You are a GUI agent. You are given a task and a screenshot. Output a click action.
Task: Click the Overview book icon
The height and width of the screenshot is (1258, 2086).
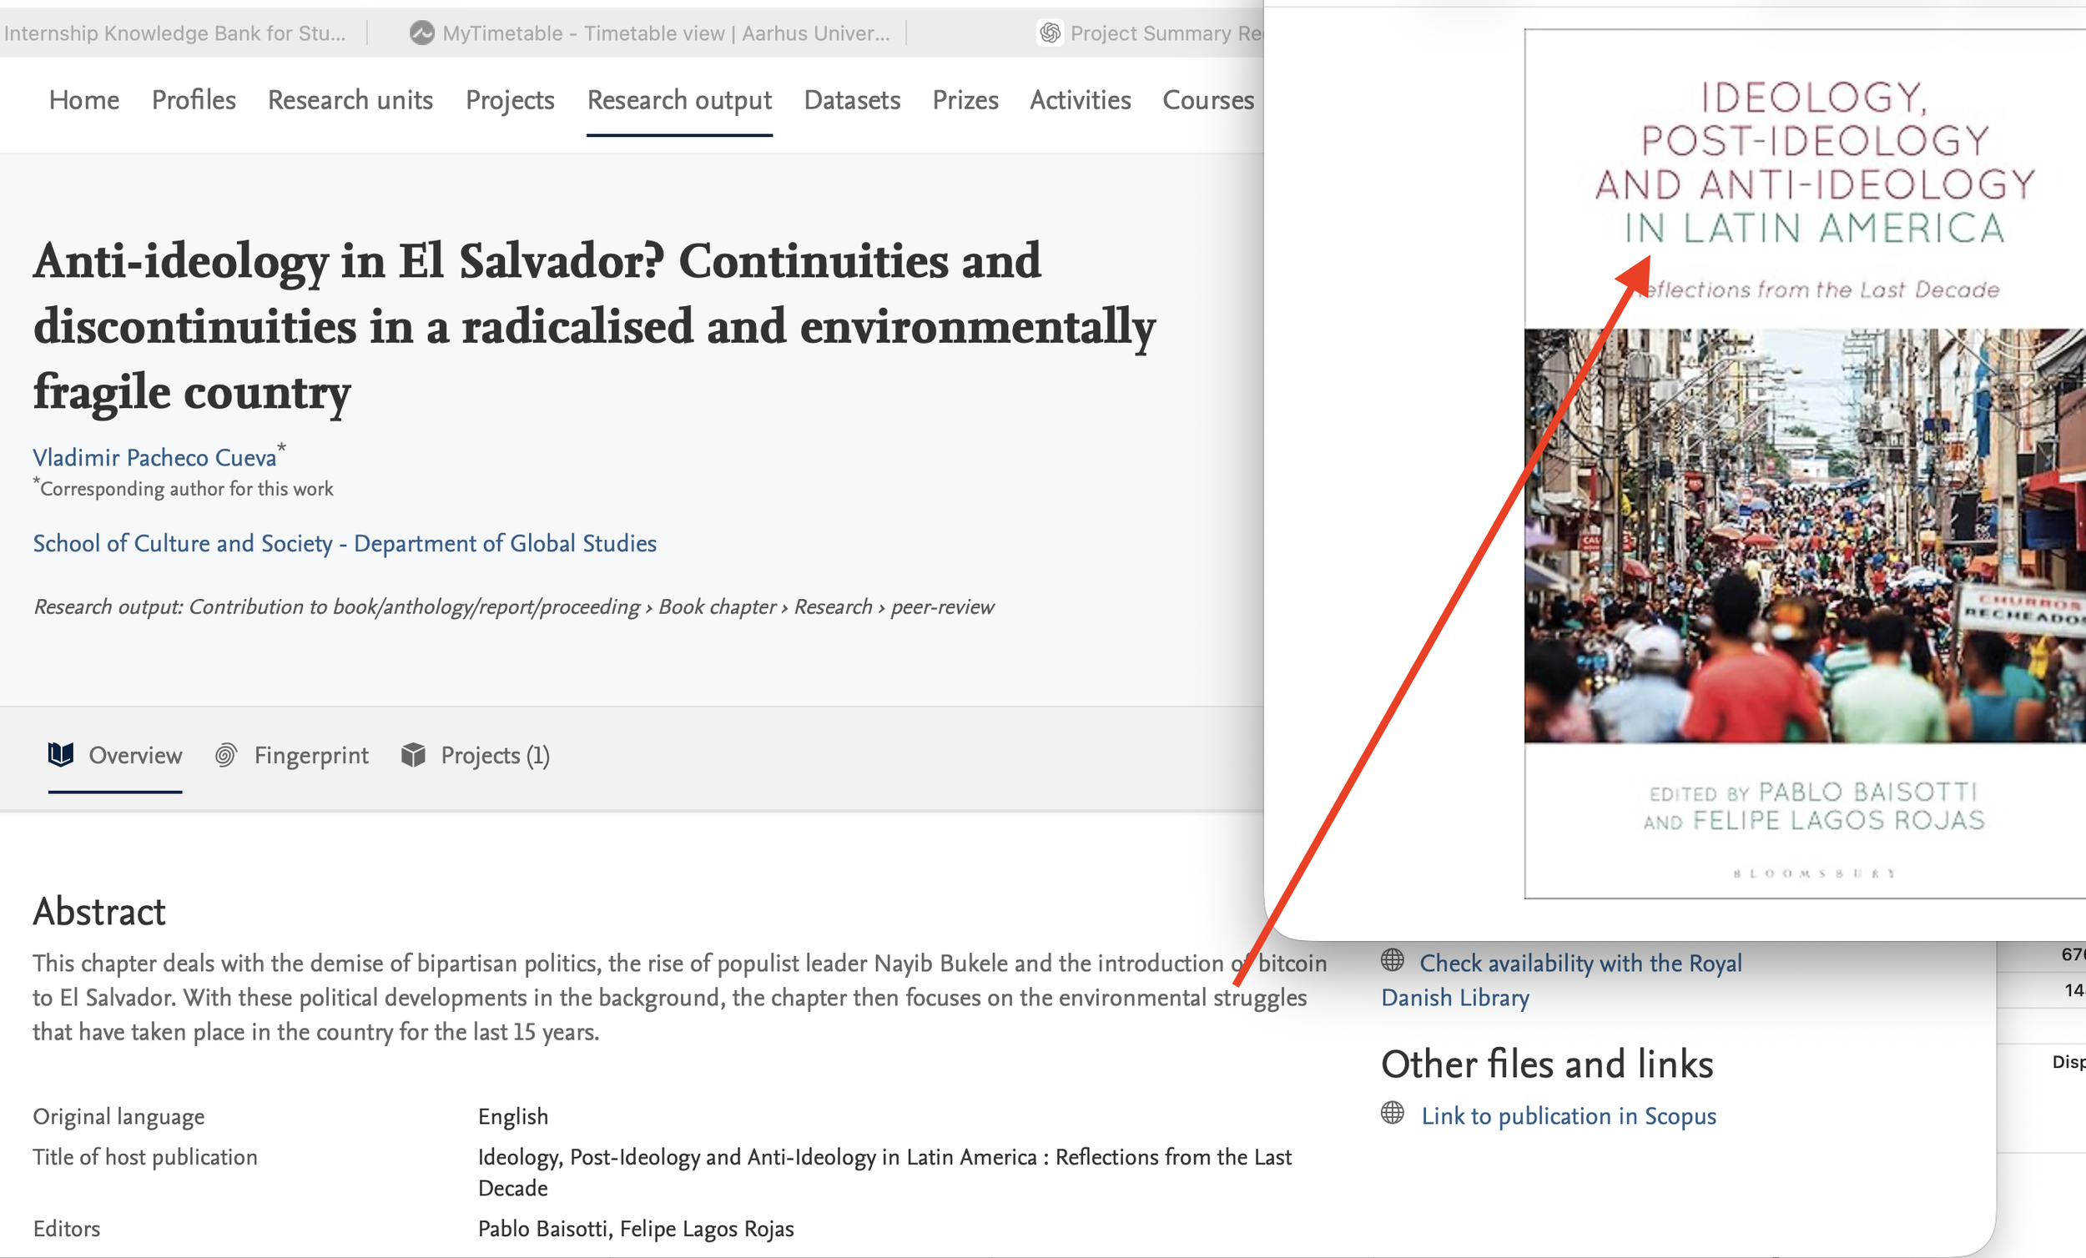pyautogui.click(x=60, y=754)
